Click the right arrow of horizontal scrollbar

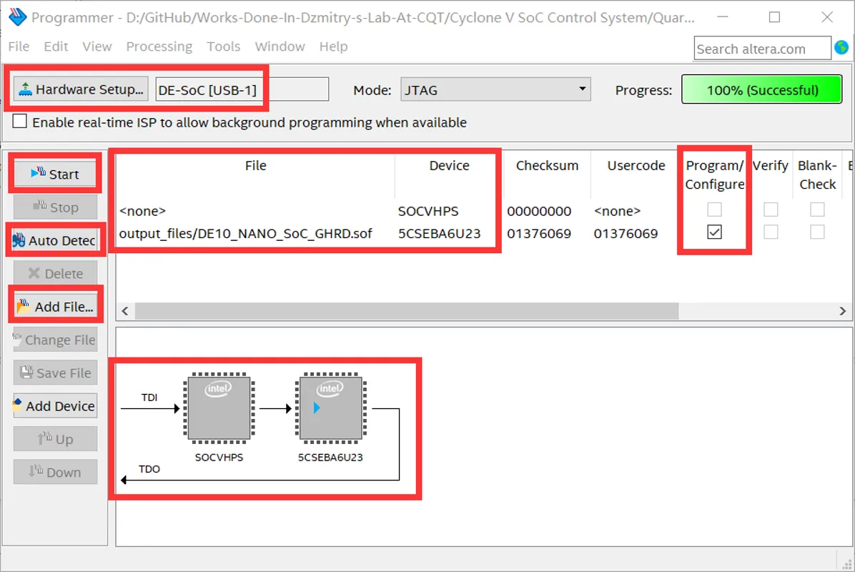click(x=842, y=311)
